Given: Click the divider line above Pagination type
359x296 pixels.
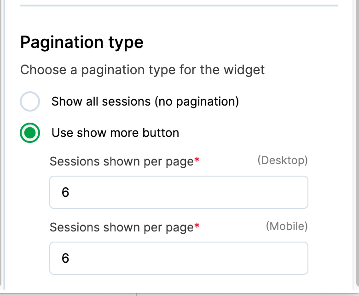Looking at the screenshot, I should 179,6.
